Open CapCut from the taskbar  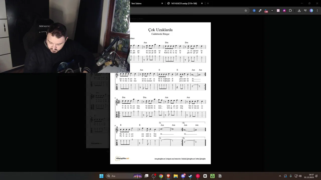(205, 176)
